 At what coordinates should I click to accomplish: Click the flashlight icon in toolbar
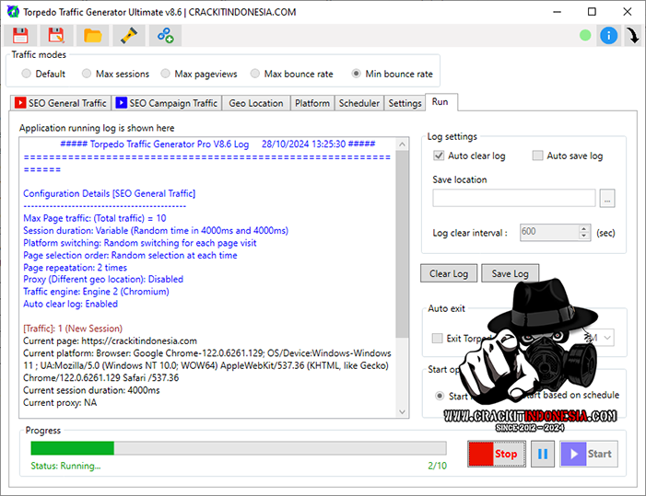129,36
